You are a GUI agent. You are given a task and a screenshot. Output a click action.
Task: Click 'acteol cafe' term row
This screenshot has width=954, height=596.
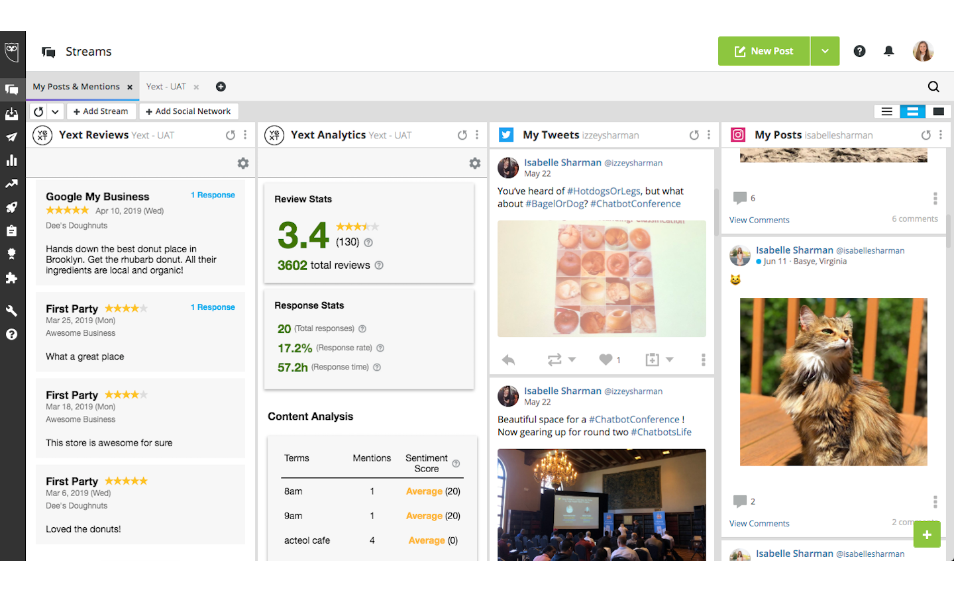click(x=372, y=540)
